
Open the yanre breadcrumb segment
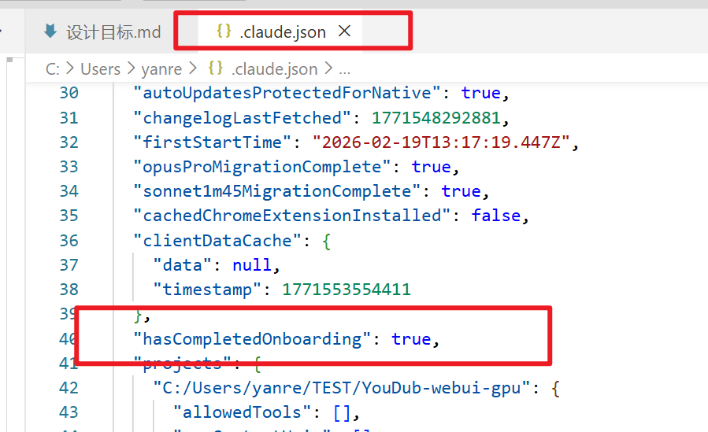pyautogui.click(x=161, y=69)
